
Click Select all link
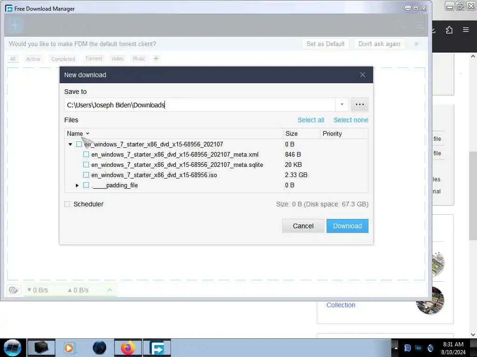pyautogui.click(x=311, y=120)
